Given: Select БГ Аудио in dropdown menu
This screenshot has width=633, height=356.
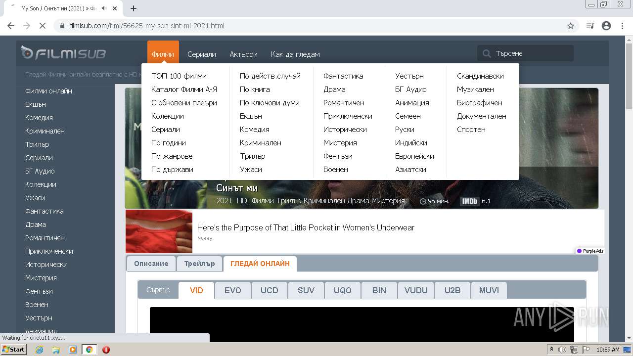Looking at the screenshot, I should coord(410,89).
